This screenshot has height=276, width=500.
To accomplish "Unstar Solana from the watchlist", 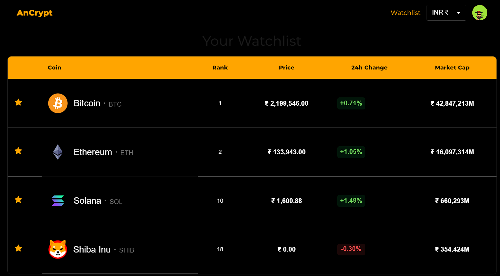I will pyautogui.click(x=18, y=200).
